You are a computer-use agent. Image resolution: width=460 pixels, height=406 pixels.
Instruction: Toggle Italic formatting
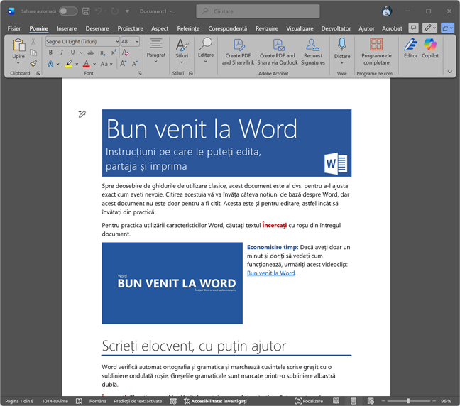(x=62, y=53)
